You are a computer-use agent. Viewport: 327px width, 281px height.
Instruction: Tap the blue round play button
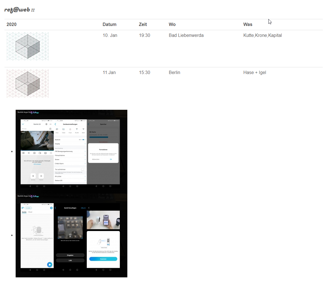coord(50,265)
